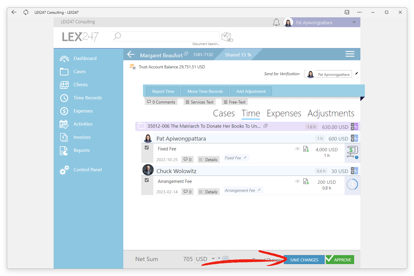The height and width of the screenshot is (276, 414).
Task: Expand the Pat Apiwongpattara user menu arrow
Action: (x=354, y=22)
